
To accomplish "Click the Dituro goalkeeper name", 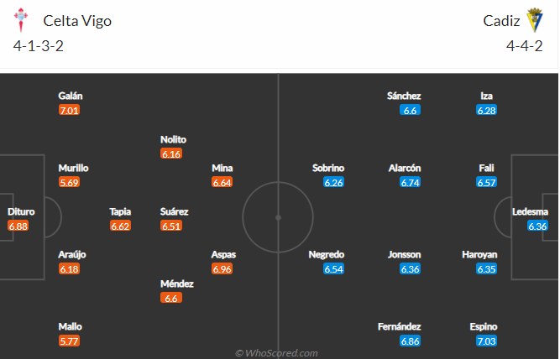I will pos(21,211).
